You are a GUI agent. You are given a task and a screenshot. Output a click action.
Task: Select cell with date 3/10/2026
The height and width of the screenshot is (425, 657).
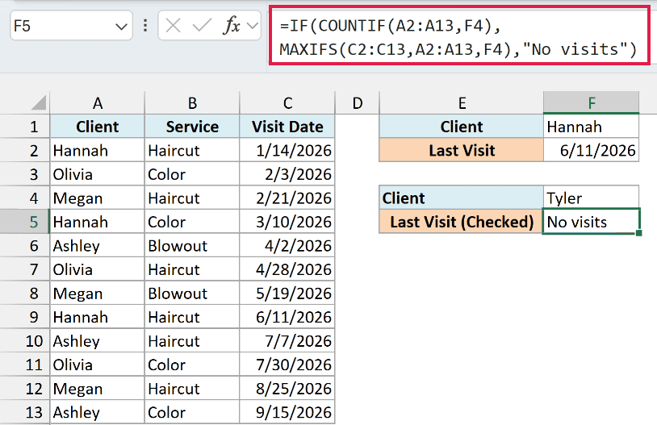tap(287, 222)
